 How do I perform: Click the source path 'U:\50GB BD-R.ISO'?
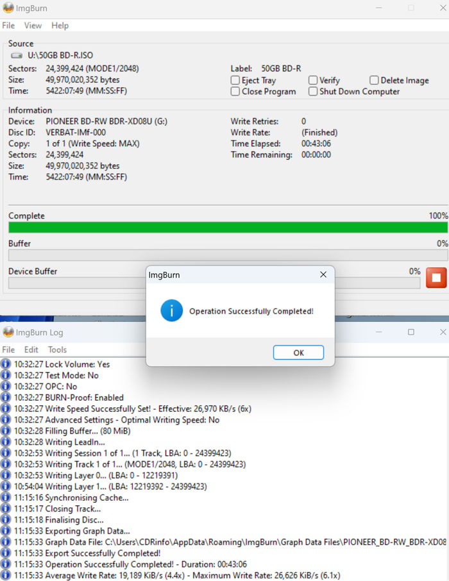point(60,56)
